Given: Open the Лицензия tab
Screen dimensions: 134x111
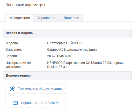Looking at the screenshot, I should pyautogui.click(x=71, y=18).
